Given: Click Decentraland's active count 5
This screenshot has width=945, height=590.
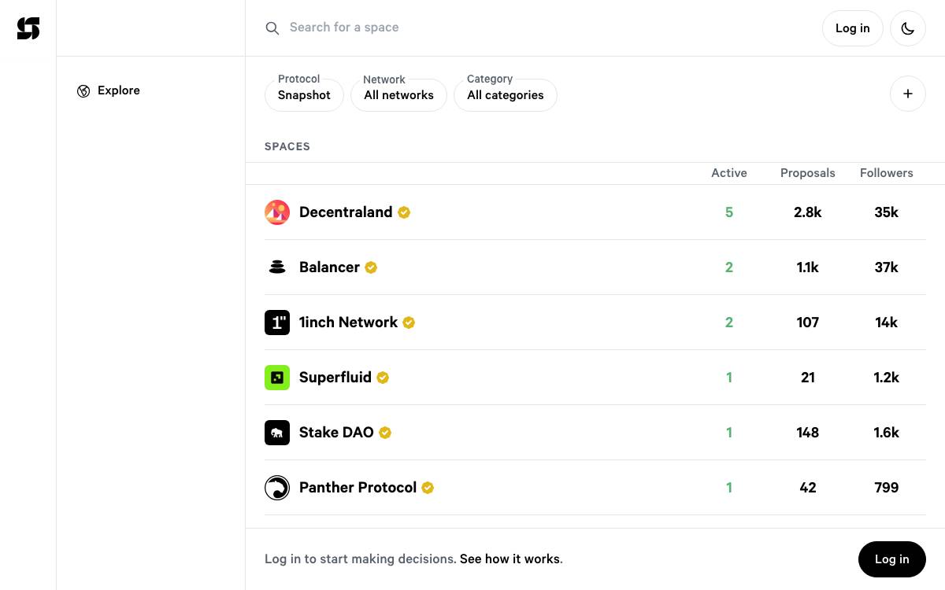Looking at the screenshot, I should (x=729, y=212).
